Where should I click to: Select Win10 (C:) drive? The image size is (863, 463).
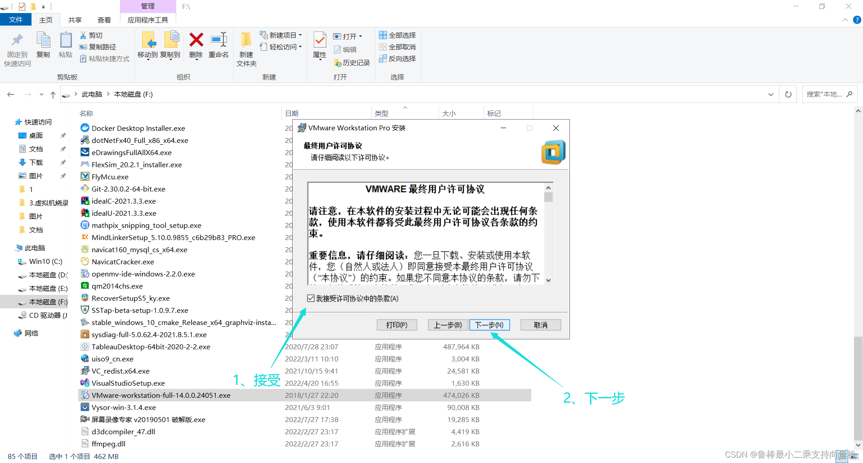[45, 261]
